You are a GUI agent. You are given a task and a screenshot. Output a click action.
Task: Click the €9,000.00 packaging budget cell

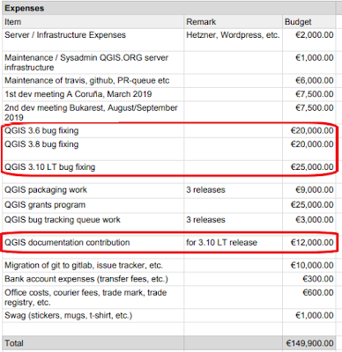[309, 190]
